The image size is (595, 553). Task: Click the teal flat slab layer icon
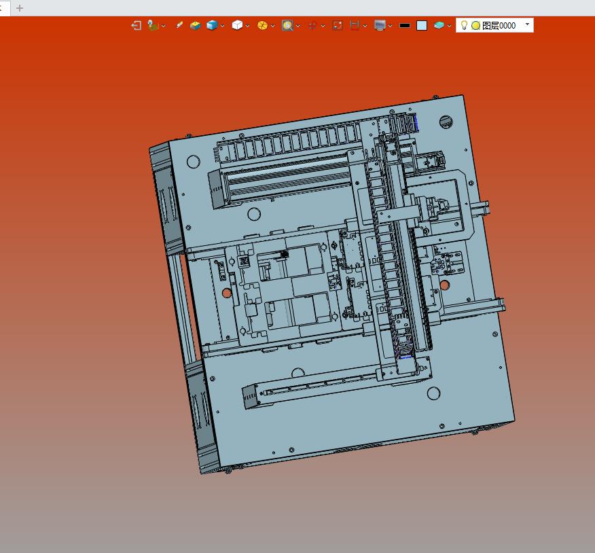click(439, 25)
